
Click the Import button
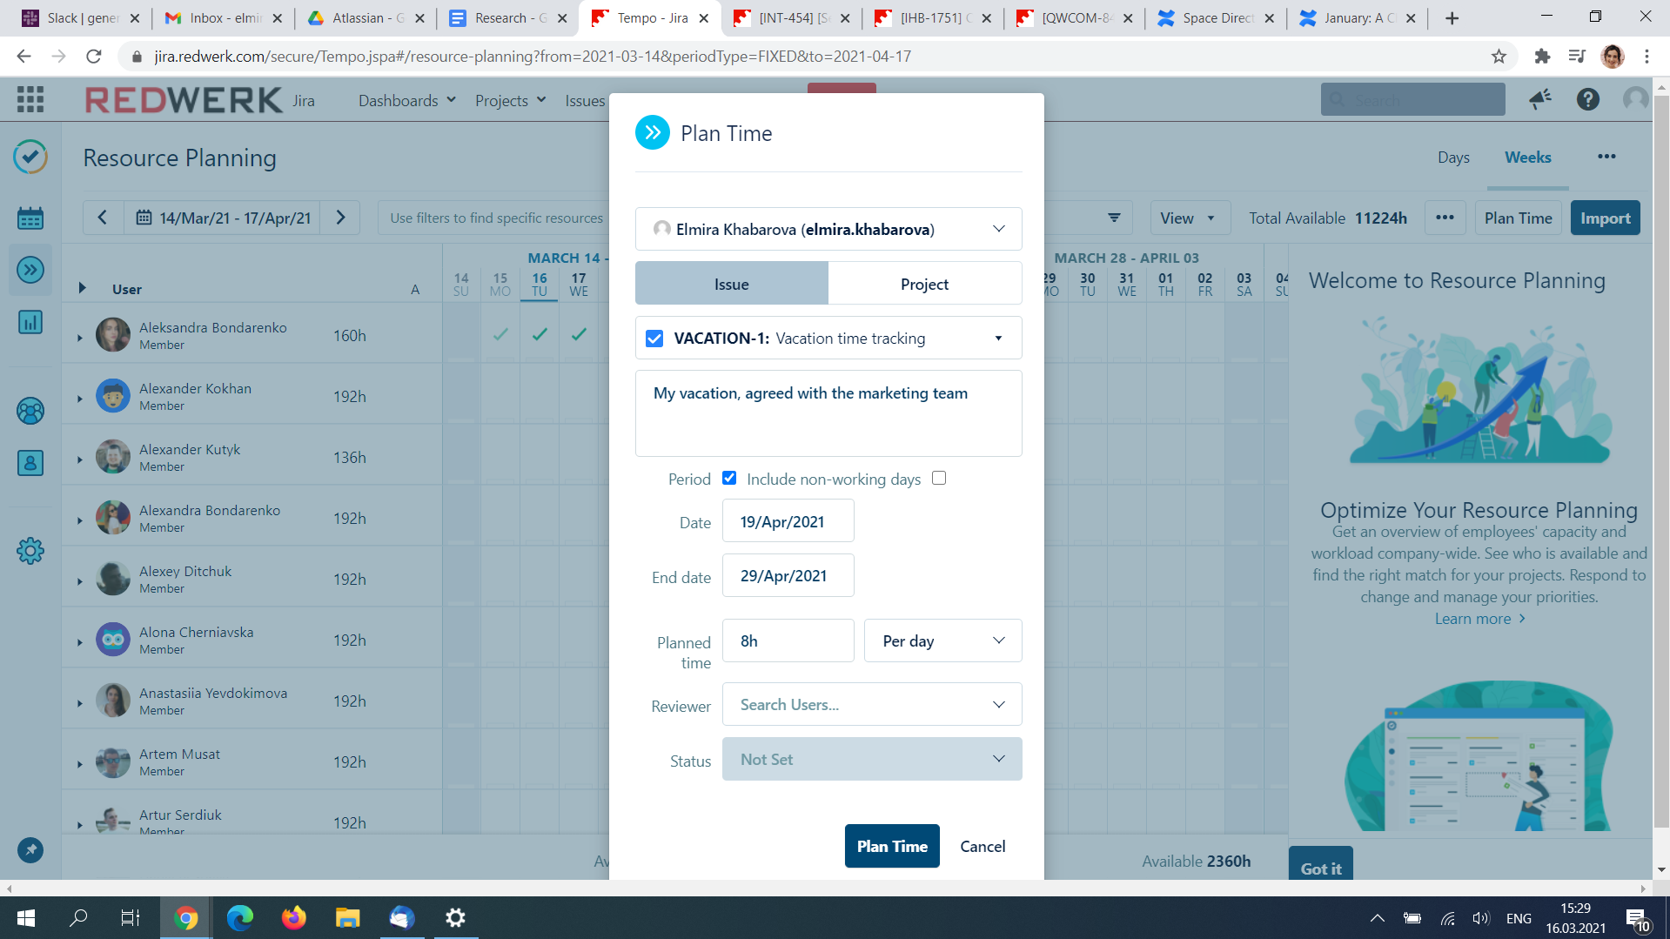click(x=1605, y=218)
